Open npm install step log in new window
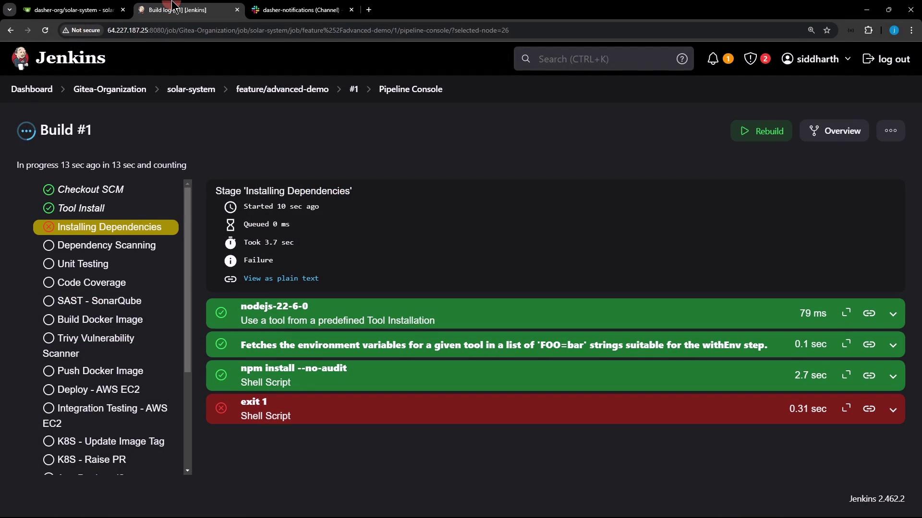Image resolution: width=922 pixels, height=518 pixels. point(846,375)
